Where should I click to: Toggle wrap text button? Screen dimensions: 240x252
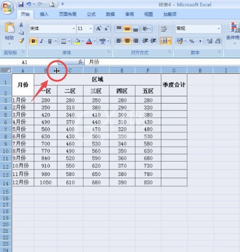coord(164,29)
